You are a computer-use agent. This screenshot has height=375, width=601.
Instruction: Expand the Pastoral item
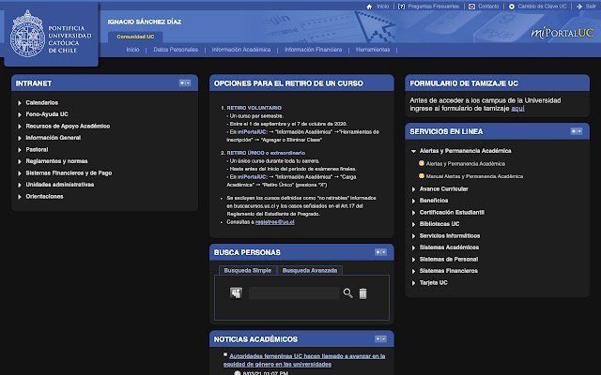pyautogui.click(x=19, y=150)
